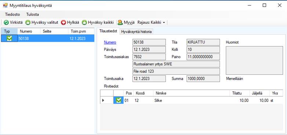
Task: Toggle checkmark on Silke line row
Action: [119, 100]
